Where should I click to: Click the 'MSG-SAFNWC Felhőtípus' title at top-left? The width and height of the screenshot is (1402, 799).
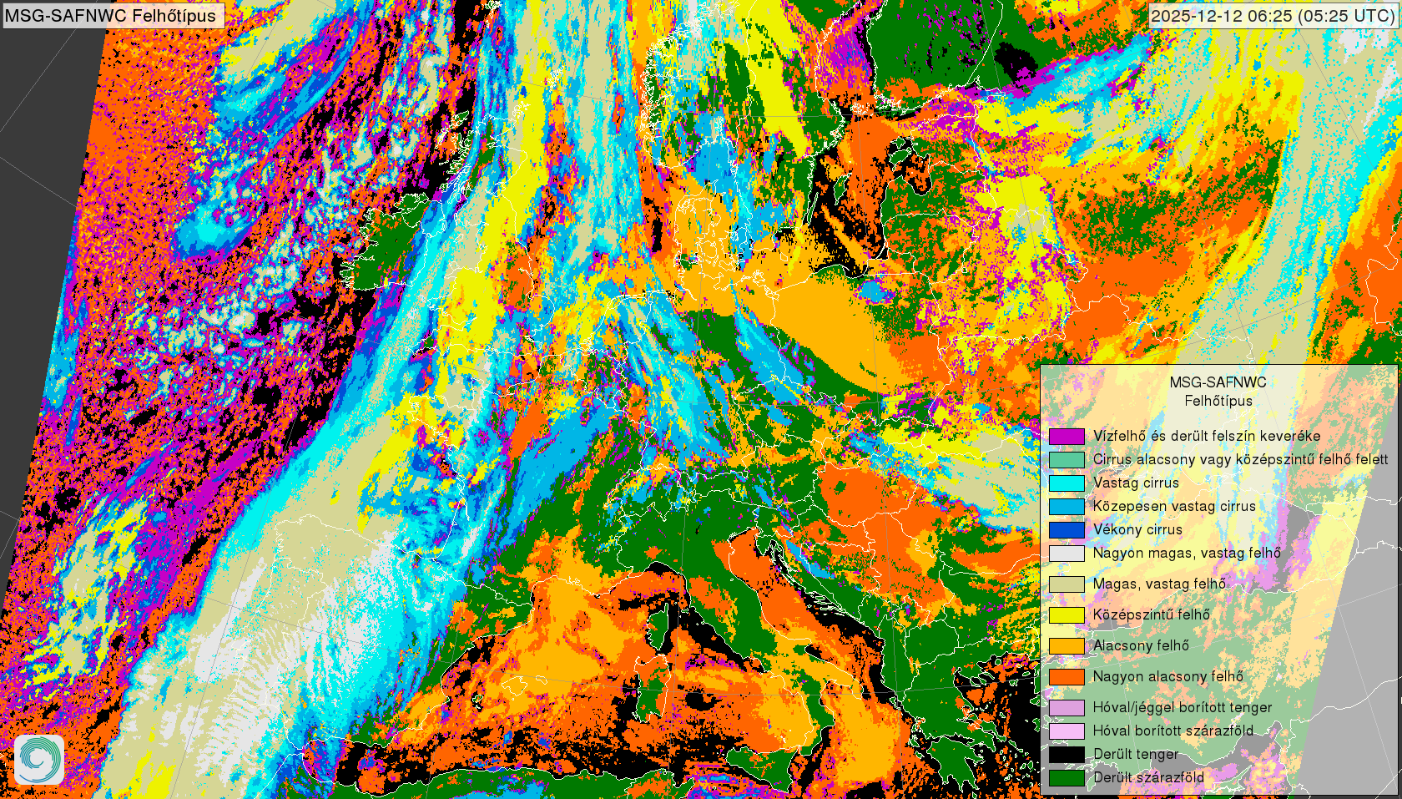(111, 15)
